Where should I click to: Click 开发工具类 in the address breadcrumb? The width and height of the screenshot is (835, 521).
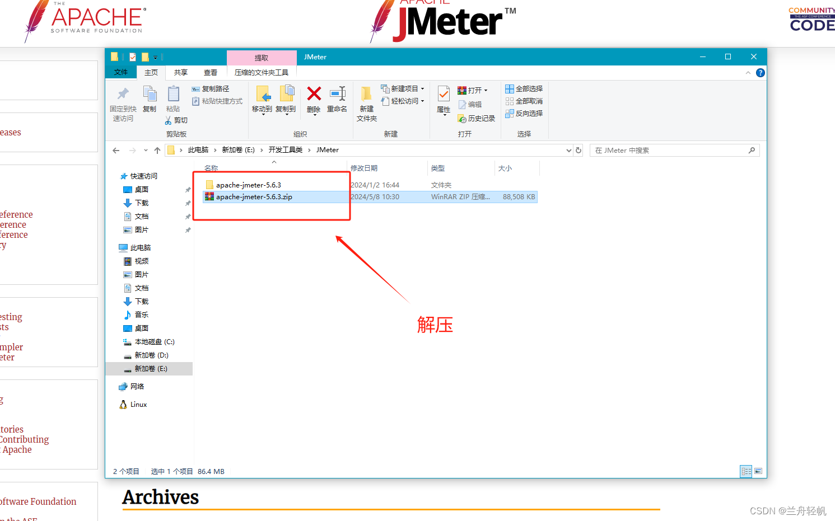click(x=286, y=150)
